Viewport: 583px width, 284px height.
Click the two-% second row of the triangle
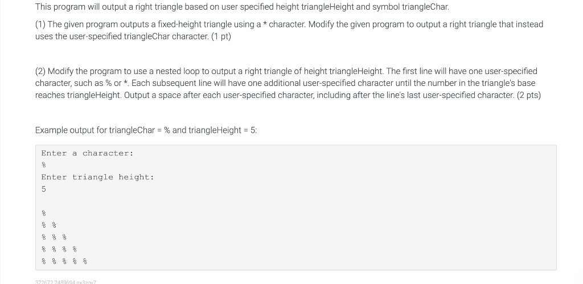[x=49, y=225]
